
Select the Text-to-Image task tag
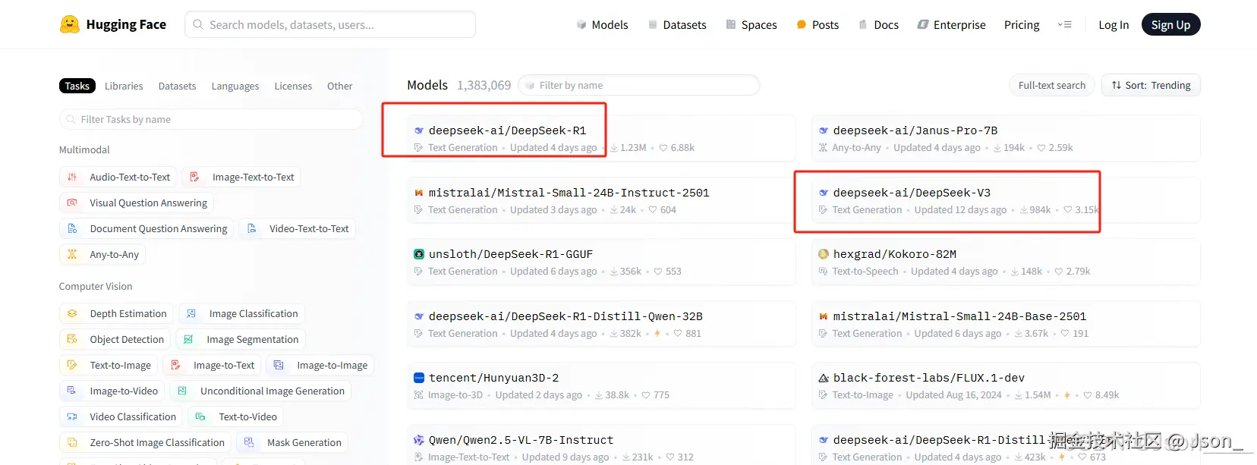pos(109,365)
